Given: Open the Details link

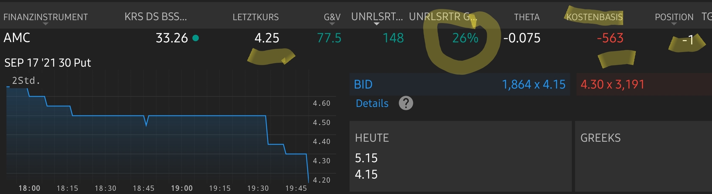Looking at the screenshot, I should [x=372, y=103].
